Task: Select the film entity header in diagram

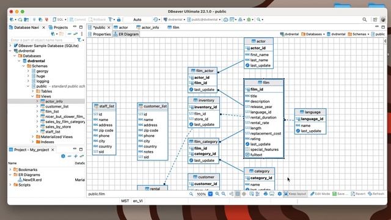Action: point(264,82)
